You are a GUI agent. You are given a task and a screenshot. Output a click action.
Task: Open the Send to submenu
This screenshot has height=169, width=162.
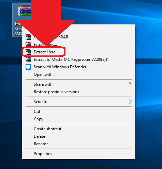[x=78, y=102]
